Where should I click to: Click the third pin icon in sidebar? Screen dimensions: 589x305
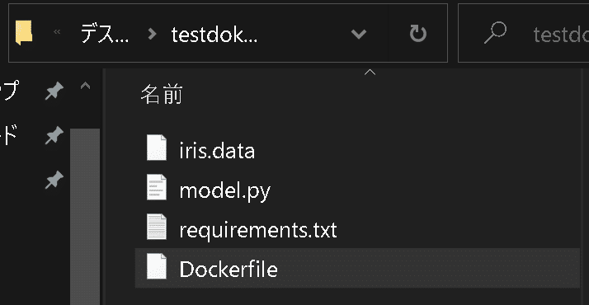(54, 180)
